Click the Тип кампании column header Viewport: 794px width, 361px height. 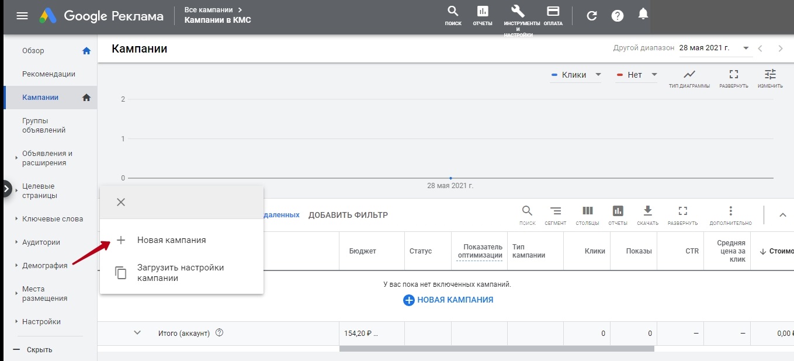pos(529,251)
